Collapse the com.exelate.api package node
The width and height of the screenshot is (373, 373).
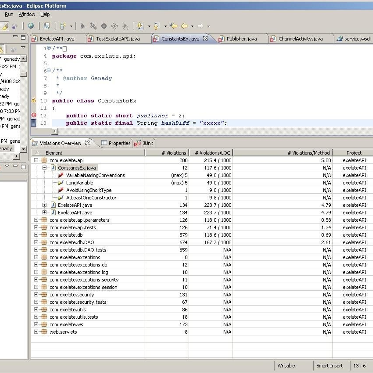point(36,160)
